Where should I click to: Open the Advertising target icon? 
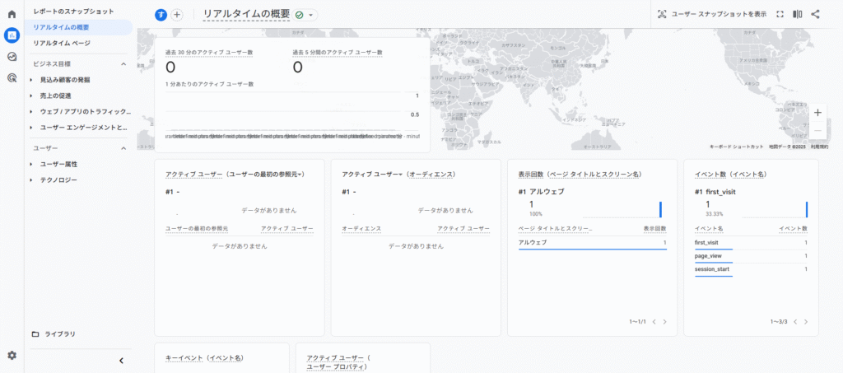pos(12,78)
